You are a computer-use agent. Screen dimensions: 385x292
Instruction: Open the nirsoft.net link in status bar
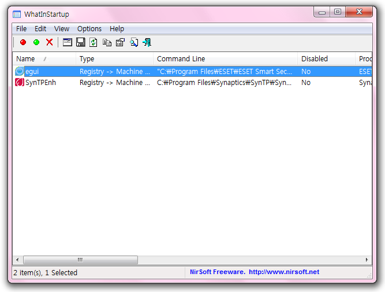[284, 272]
